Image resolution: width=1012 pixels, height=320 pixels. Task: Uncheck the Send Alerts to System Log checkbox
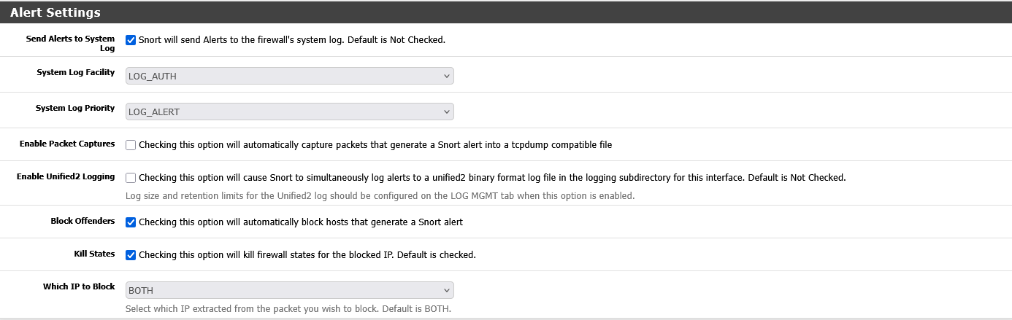131,40
